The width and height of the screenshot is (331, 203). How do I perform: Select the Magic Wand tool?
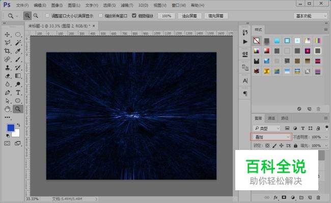click(18, 43)
